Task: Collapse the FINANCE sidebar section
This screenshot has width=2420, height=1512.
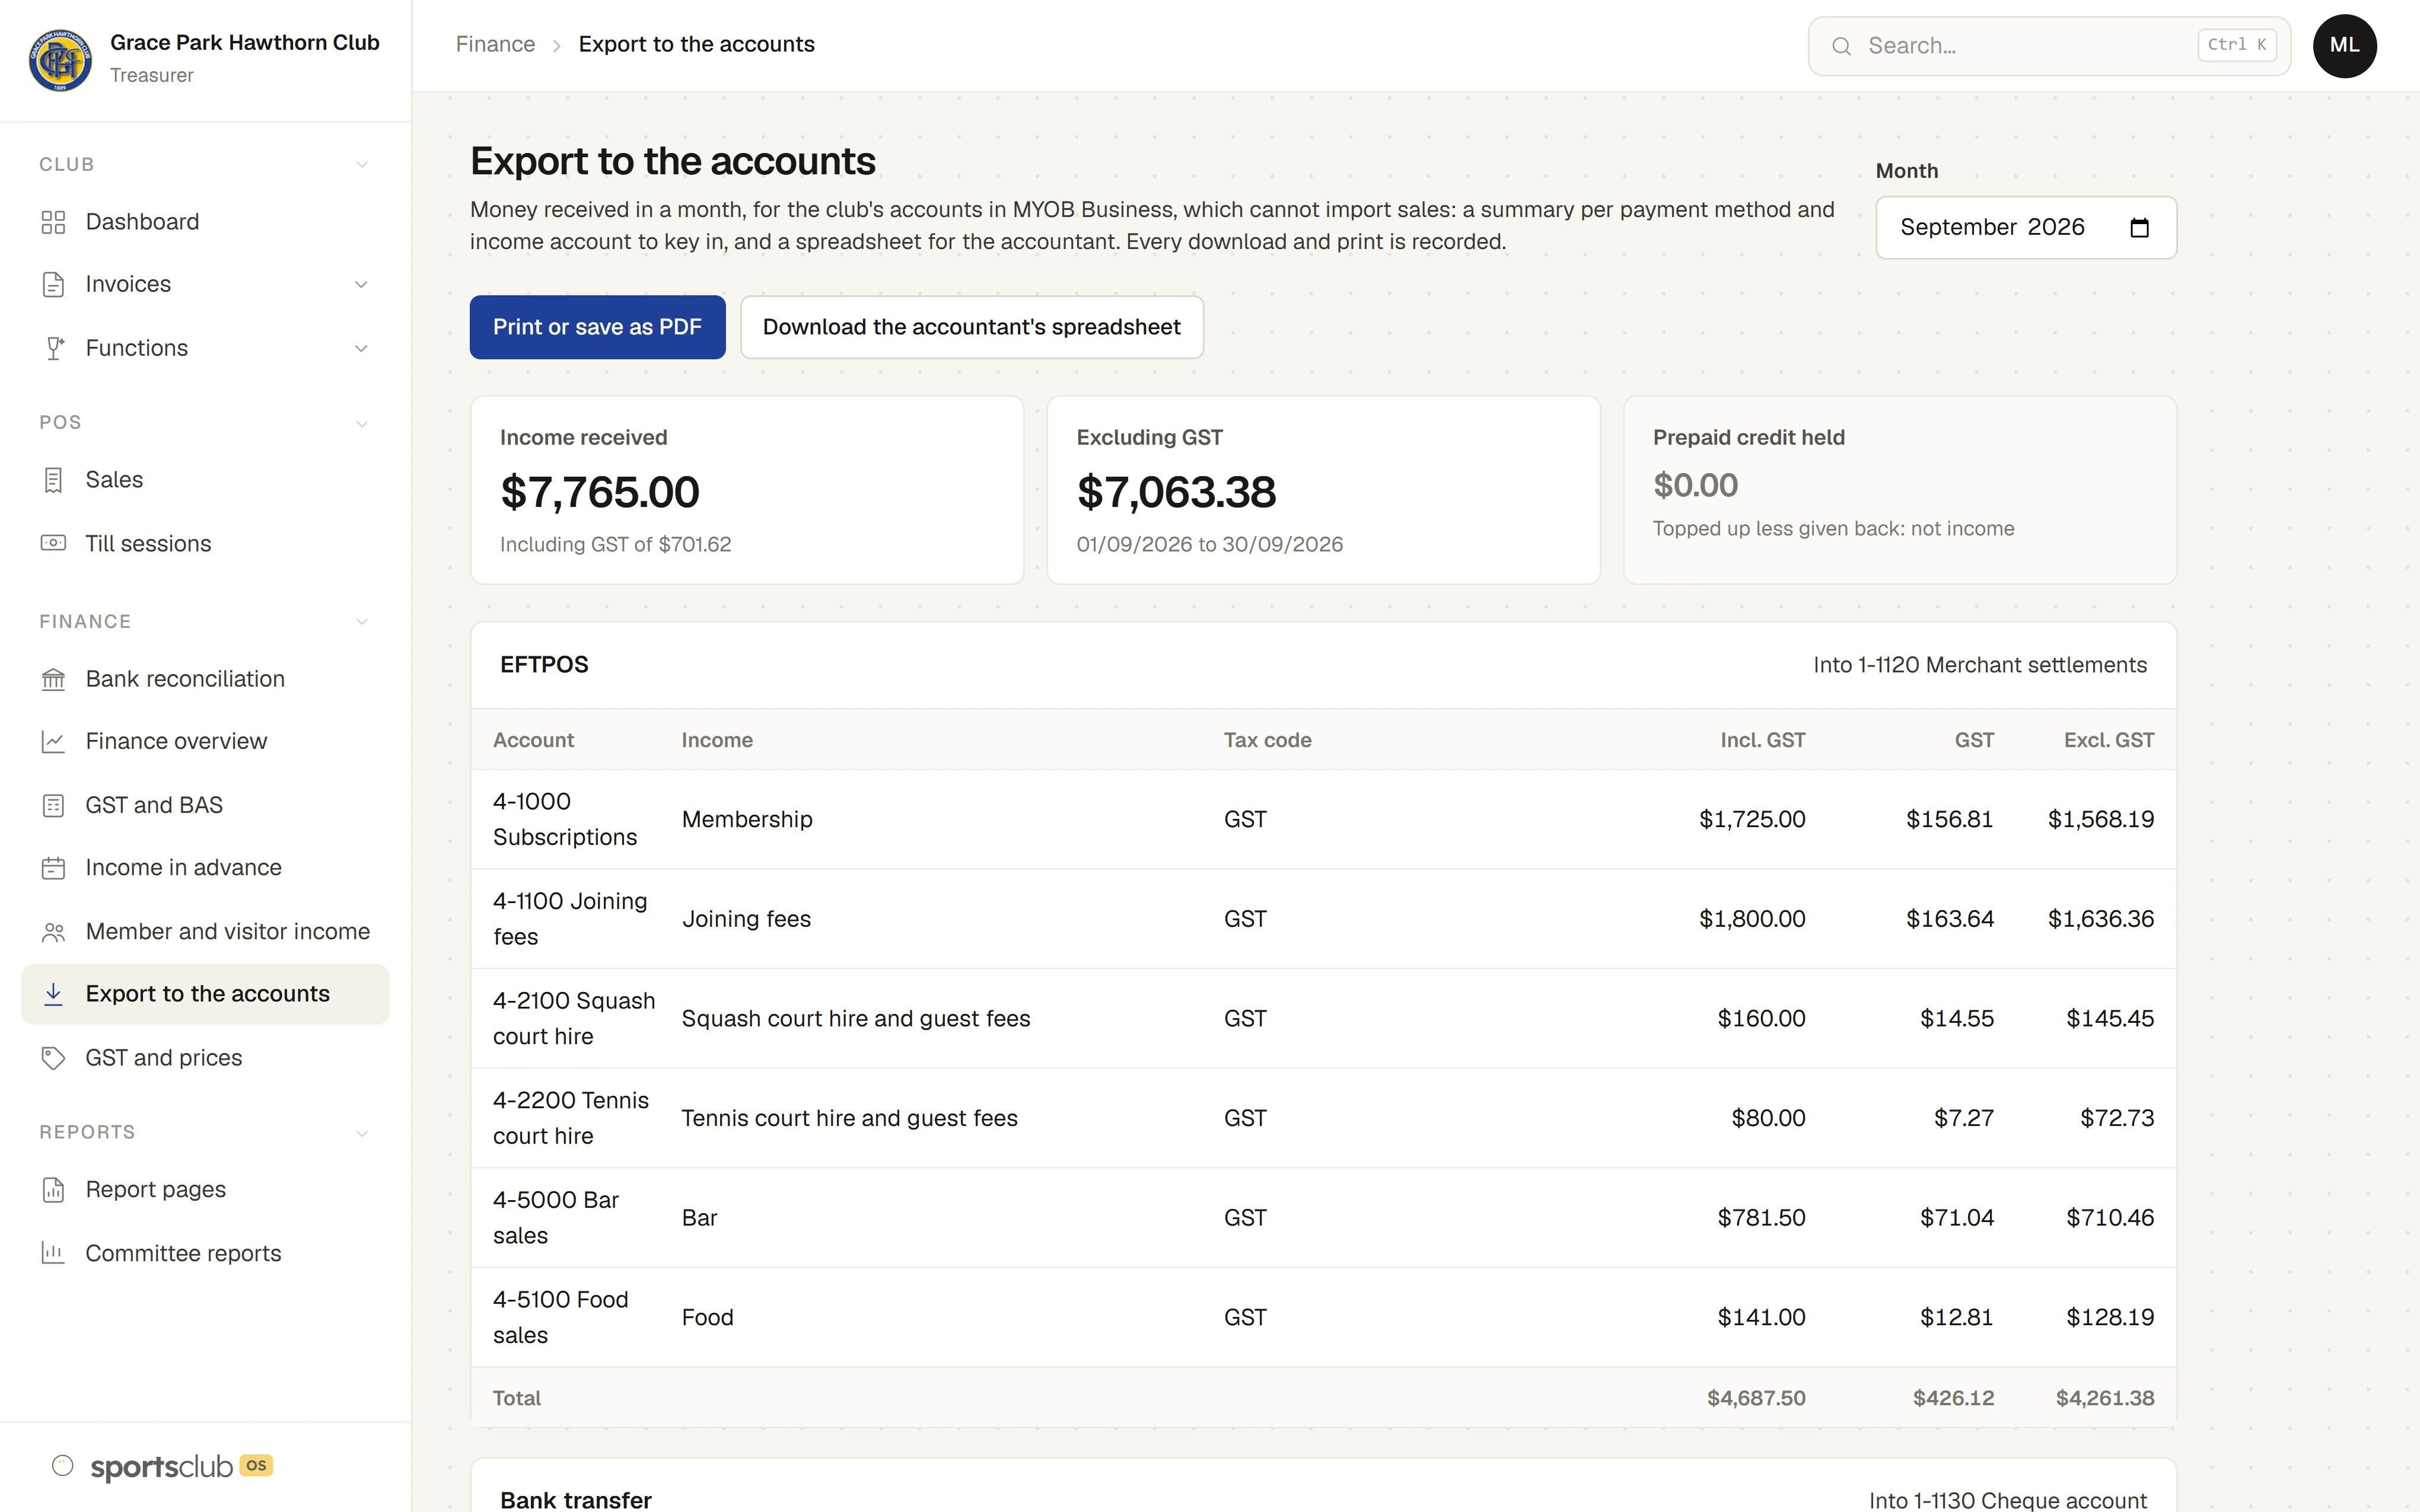Action: coord(362,622)
